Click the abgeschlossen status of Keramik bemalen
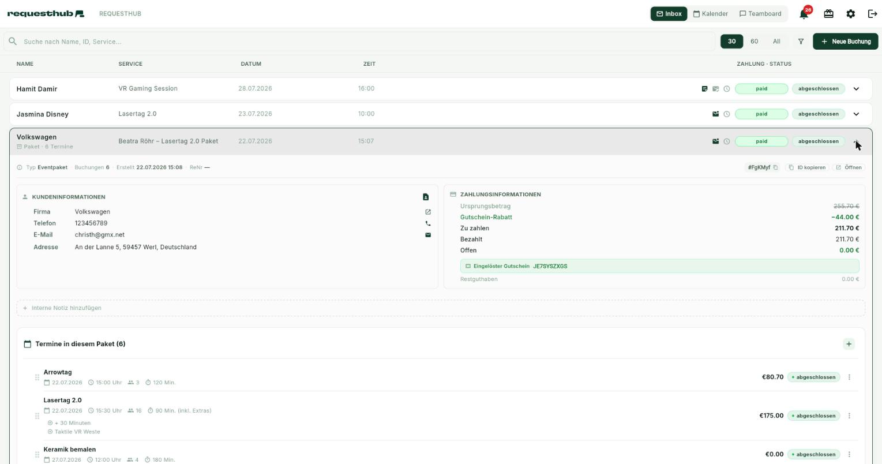882x464 pixels. [x=814, y=455]
